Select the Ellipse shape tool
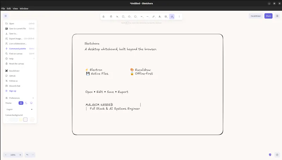 (135, 17)
